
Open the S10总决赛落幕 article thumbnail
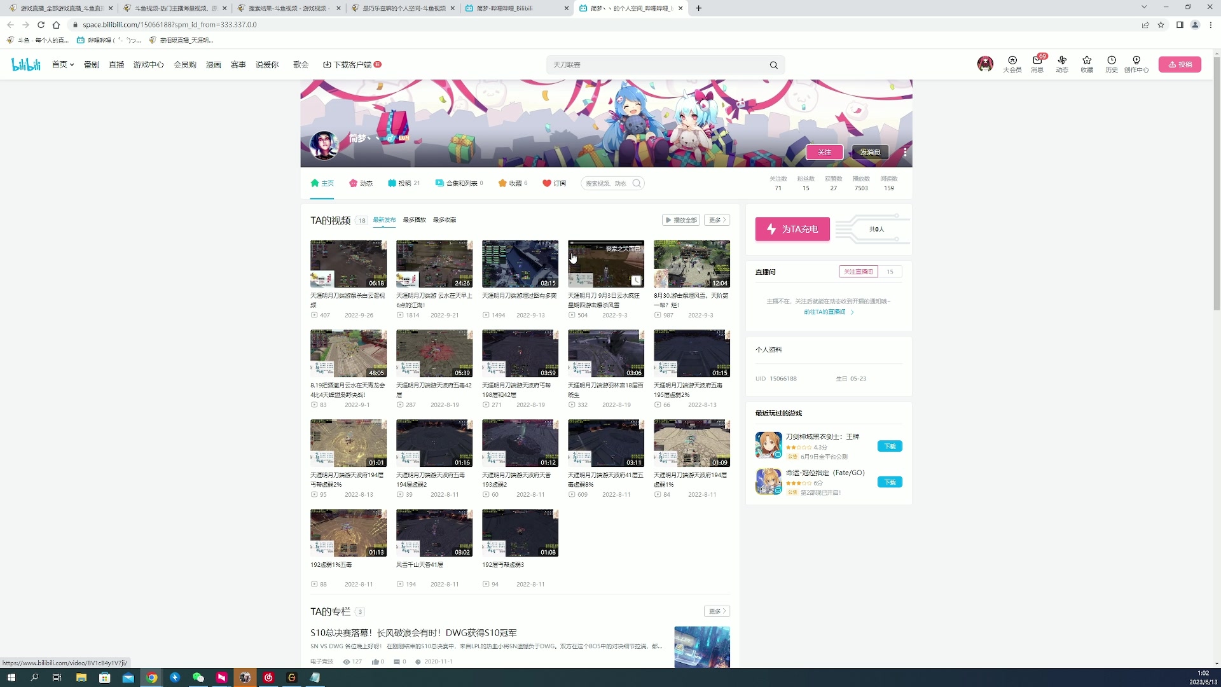[x=702, y=646]
